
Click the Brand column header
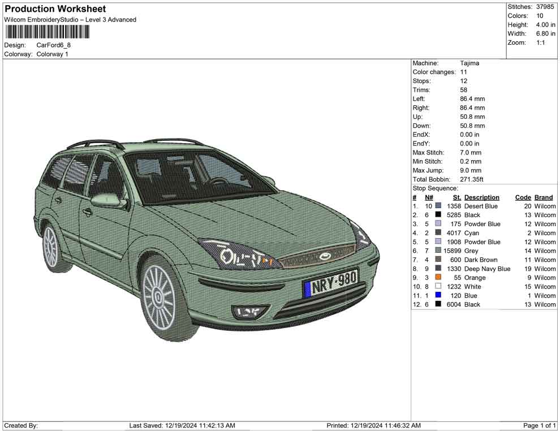544,197
